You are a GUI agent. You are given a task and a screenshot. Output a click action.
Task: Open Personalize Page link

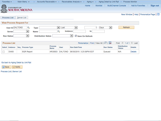[x=148, y=14]
